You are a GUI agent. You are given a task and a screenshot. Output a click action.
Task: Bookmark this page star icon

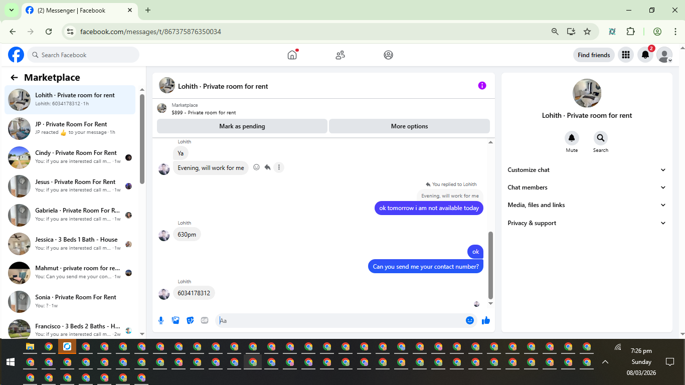pos(587,32)
